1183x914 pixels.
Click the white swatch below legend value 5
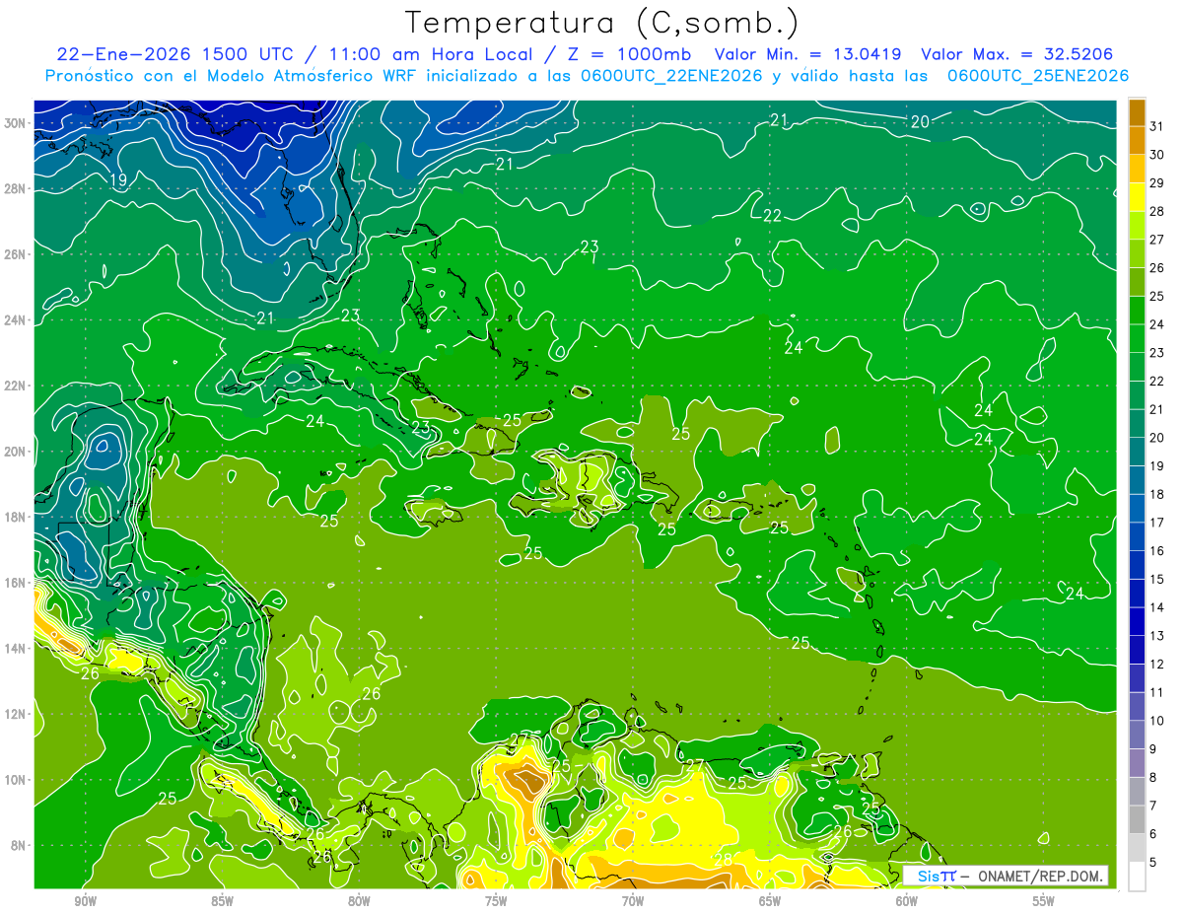[x=1137, y=876]
